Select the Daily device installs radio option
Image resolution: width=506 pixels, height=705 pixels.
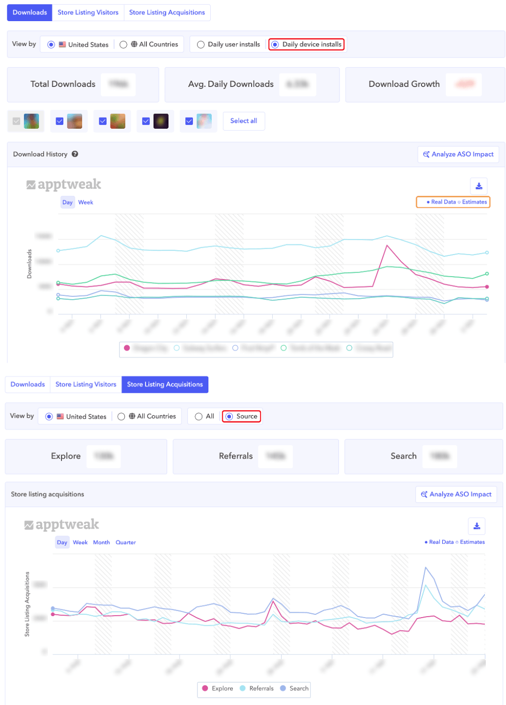[x=275, y=45]
